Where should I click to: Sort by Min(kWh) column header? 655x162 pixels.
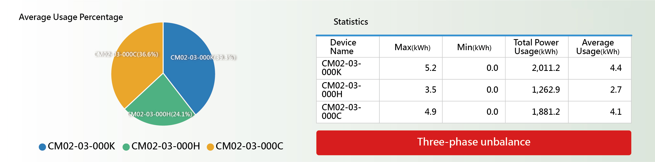coord(474,47)
